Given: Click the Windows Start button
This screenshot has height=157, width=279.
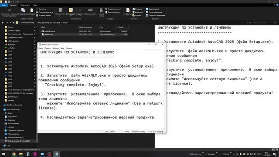Looking at the screenshot, I should (3, 154).
